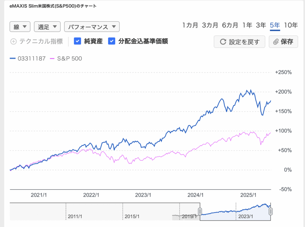Viewport: 305px width, 227px height.
Task: Click the pink S&P 500 legend swatch
Action: tap(52, 59)
